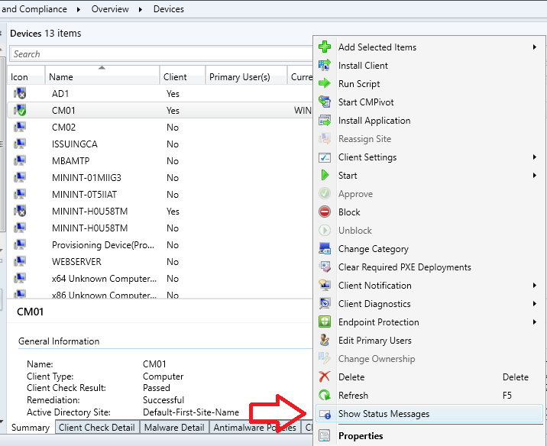Viewport: 547px width, 446px height.
Task: Expand the Client Settings submenu arrow
Action: [535, 157]
